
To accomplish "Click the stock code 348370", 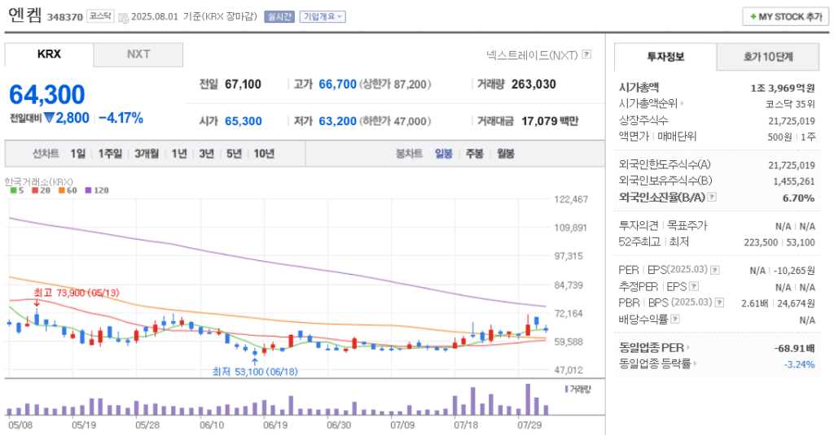I will pyautogui.click(x=65, y=18).
